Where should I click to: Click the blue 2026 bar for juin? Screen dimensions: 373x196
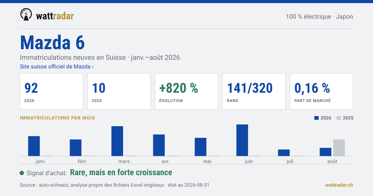tap(242, 140)
